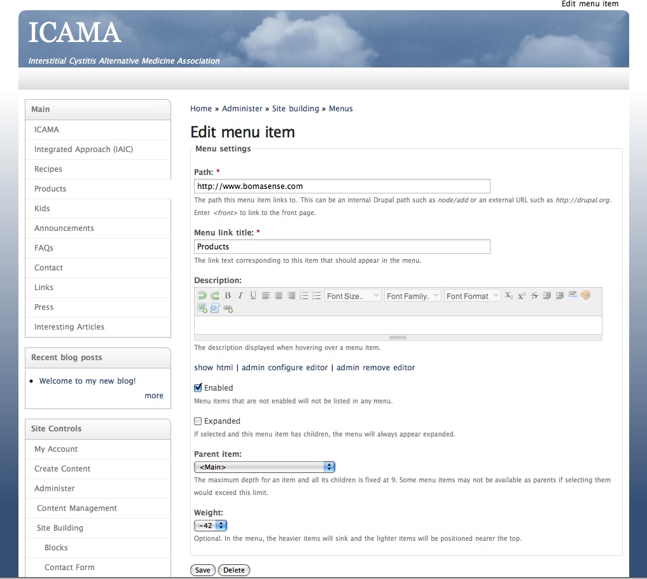Select the Underline formatting icon
Image resolution: width=647 pixels, height=579 pixels.
(253, 295)
